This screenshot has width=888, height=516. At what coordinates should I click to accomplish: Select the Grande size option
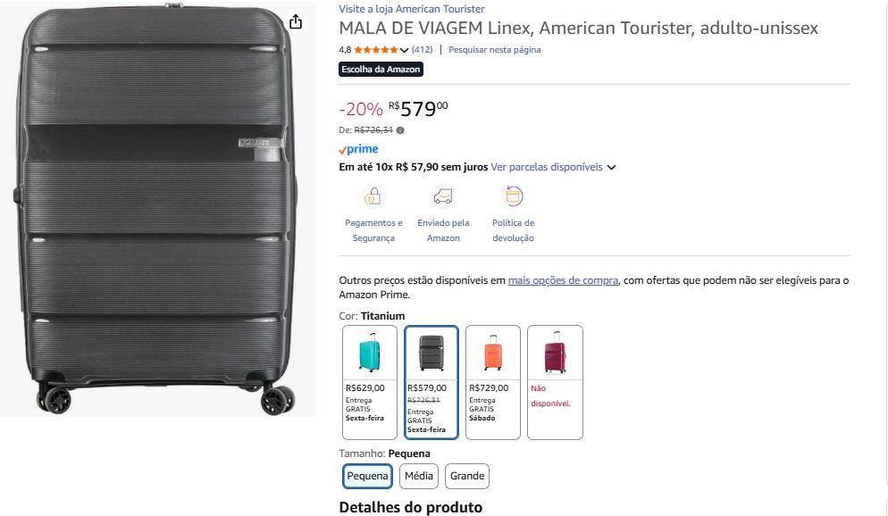(x=466, y=476)
